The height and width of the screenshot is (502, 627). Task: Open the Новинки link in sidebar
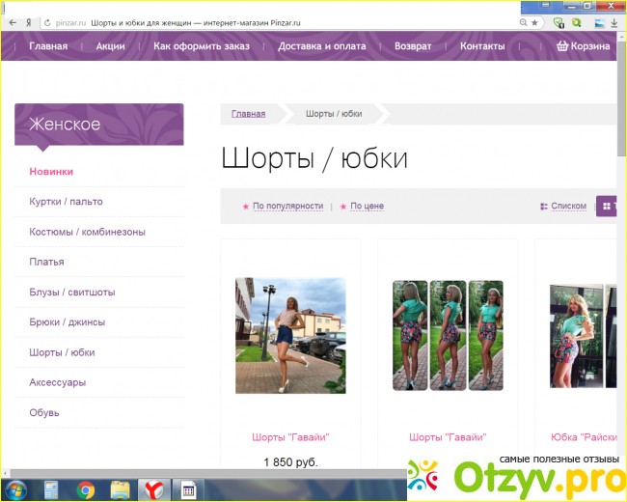[51, 172]
